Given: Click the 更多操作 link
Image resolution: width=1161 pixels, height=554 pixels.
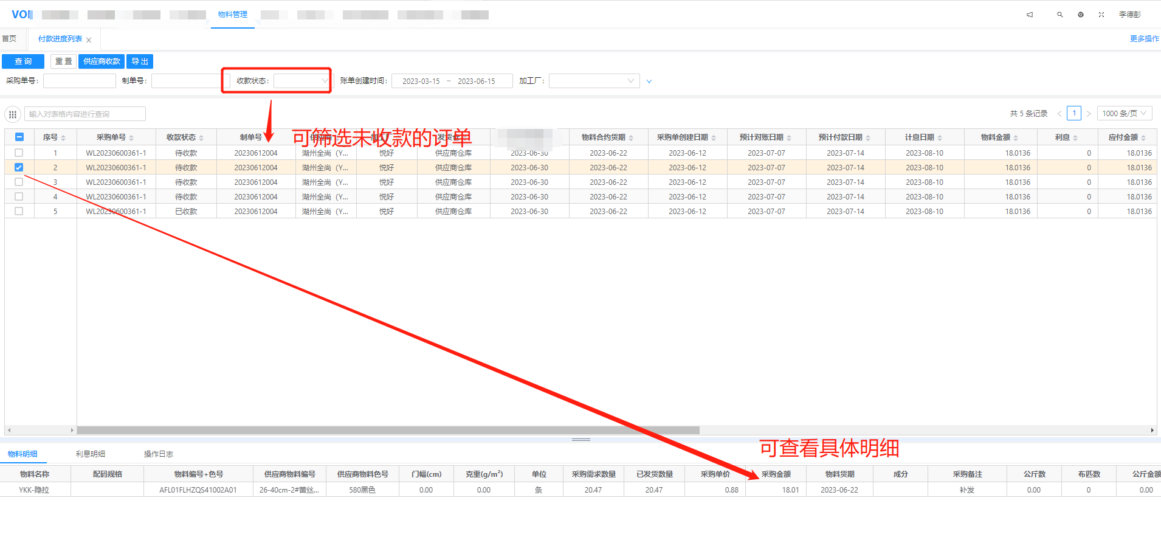Looking at the screenshot, I should [1144, 39].
